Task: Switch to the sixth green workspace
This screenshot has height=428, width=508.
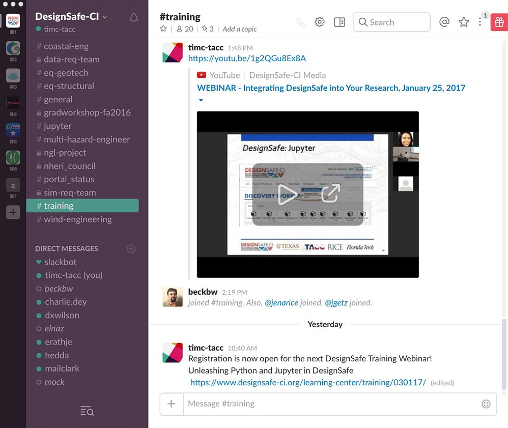Action: (13, 158)
